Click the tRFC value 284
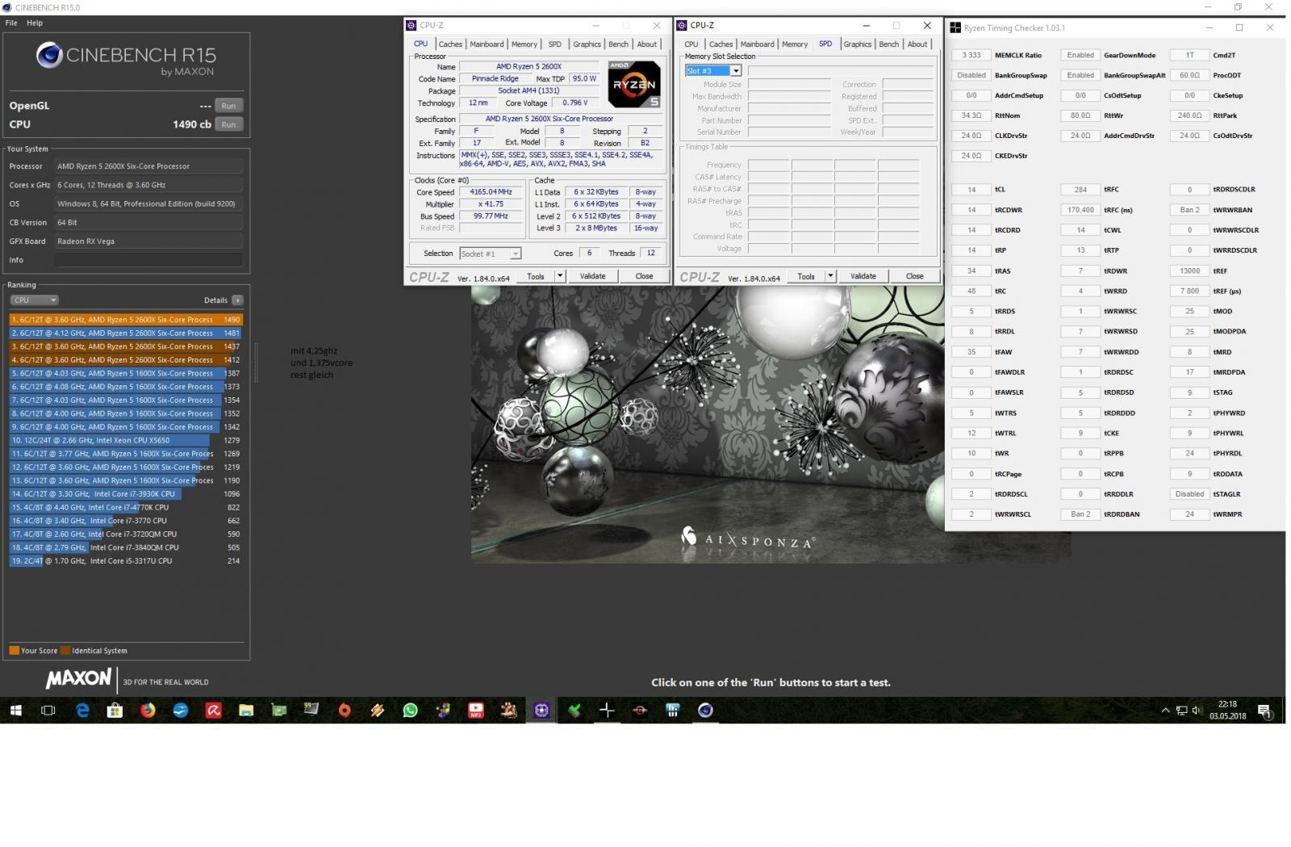This screenshot has width=1291, height=847. tap(1080, 190)
